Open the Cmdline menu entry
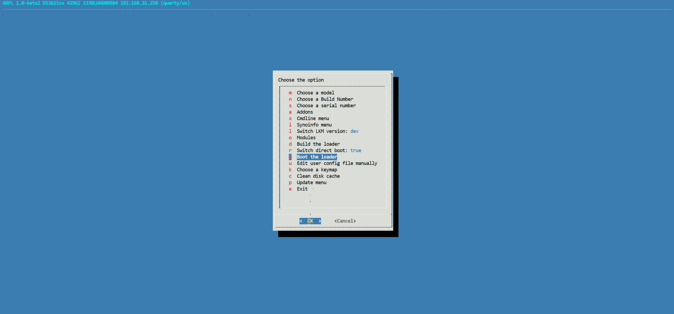The image size is (674, 314). coord(309,118)
